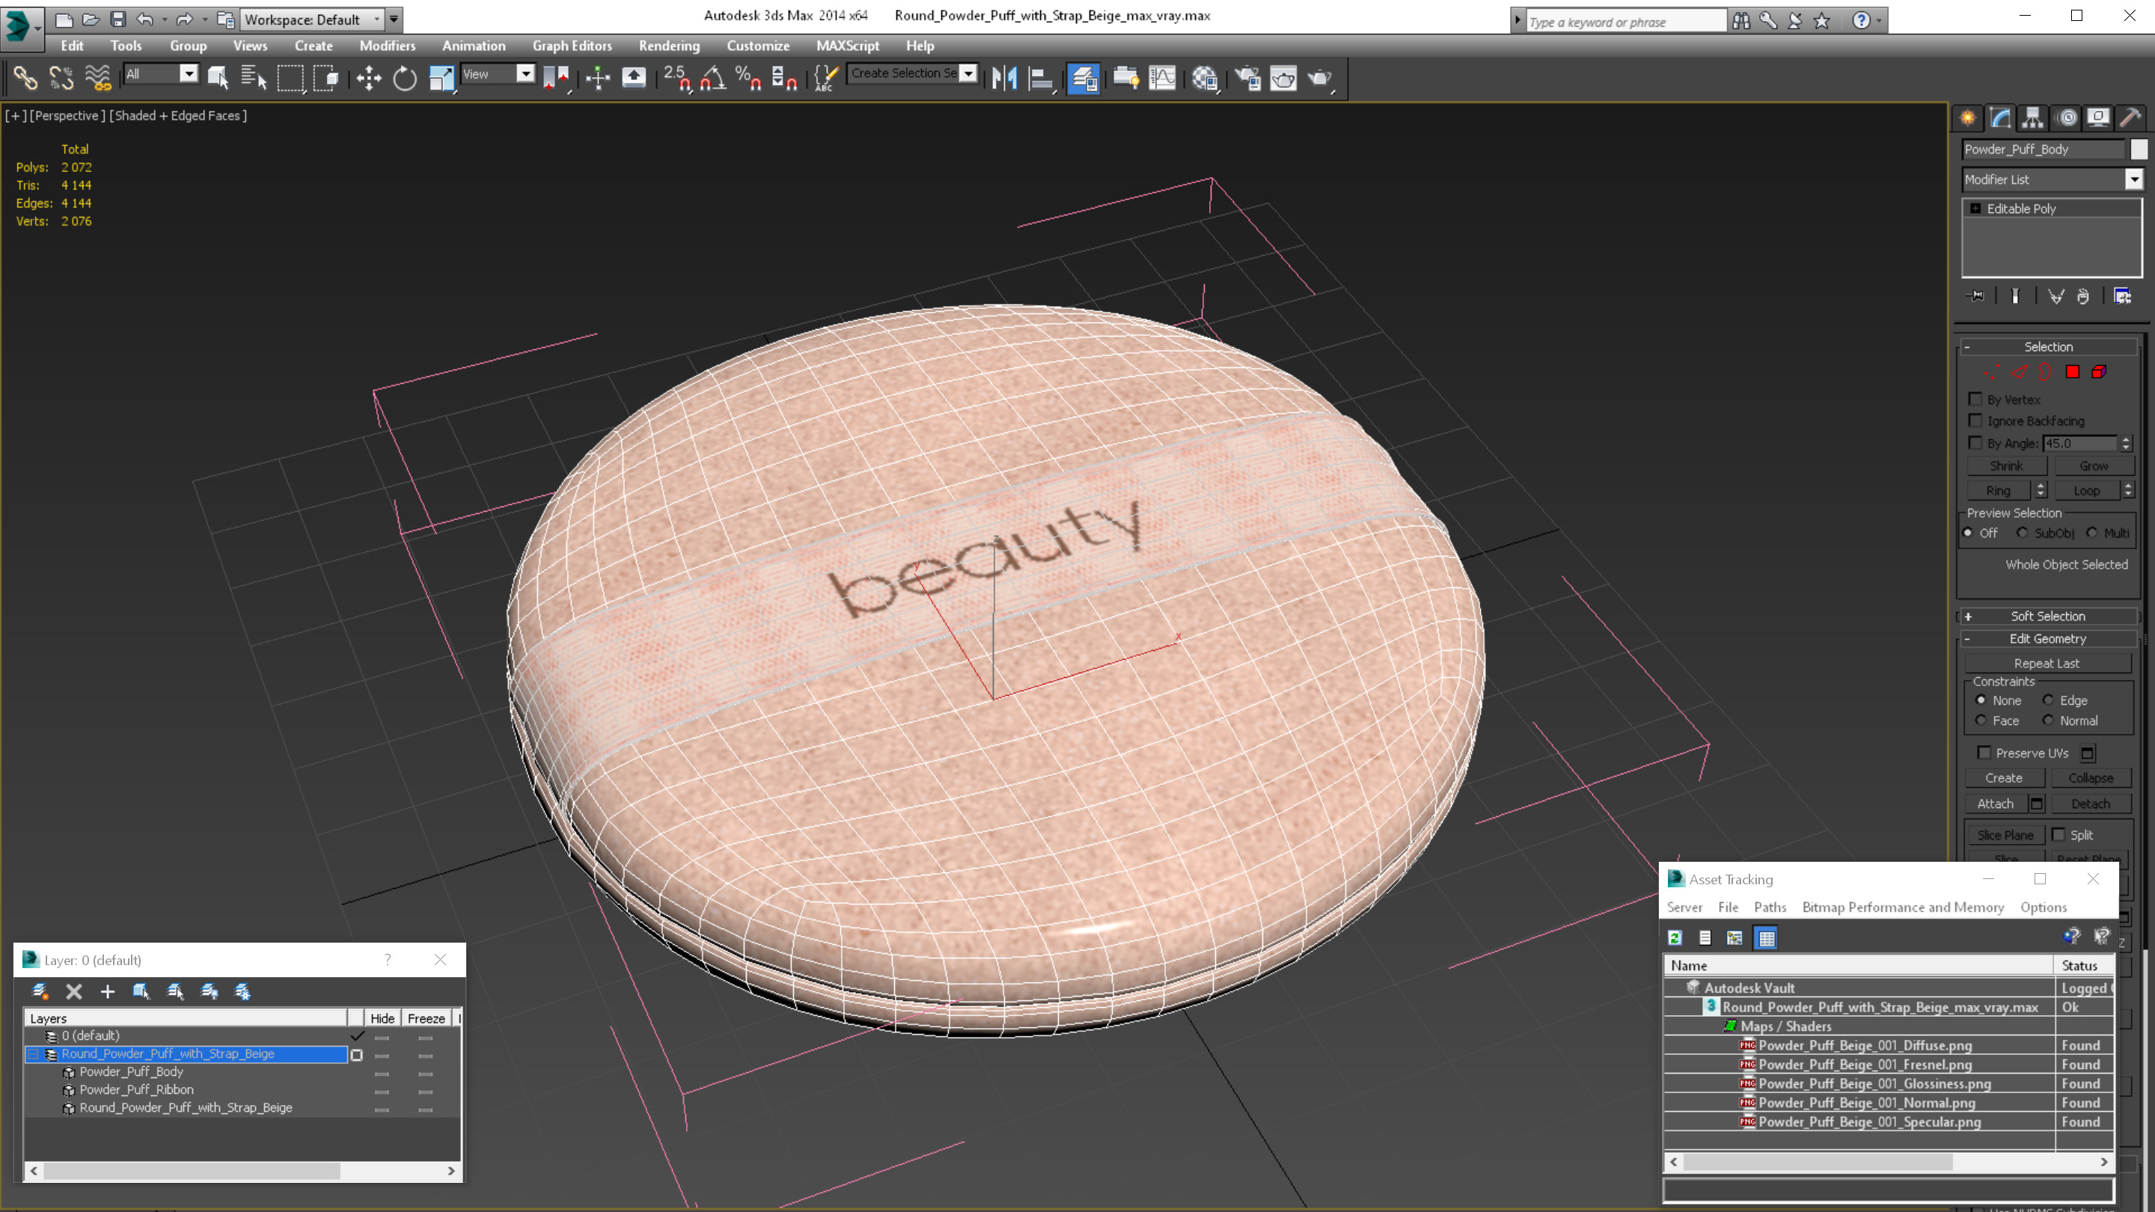Click the Unlink Selection icon
Viewport: 2155px width, 1212px height.
pyautogui.click(x=61, y=79)
